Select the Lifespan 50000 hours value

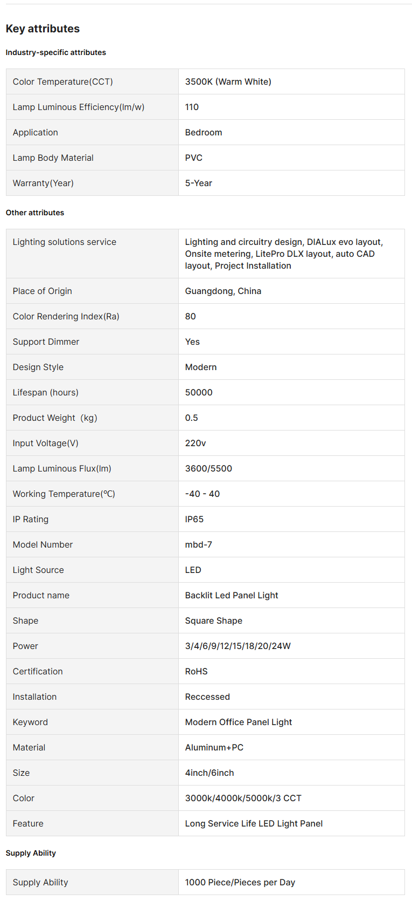click(198, 392)
